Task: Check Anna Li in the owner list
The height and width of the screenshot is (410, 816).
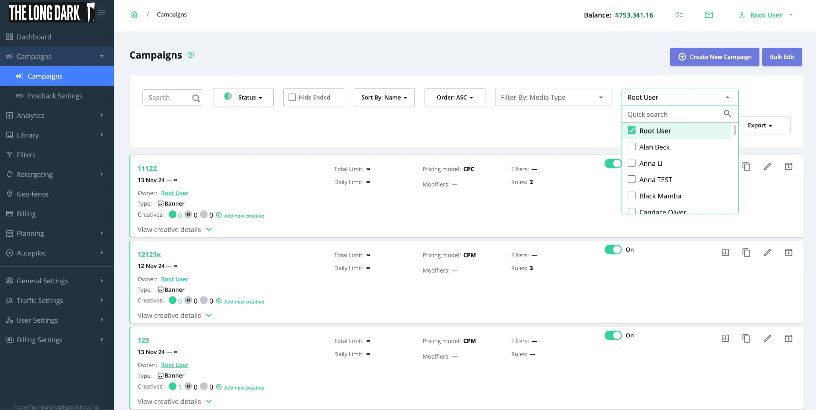Action: pos(632,163)
